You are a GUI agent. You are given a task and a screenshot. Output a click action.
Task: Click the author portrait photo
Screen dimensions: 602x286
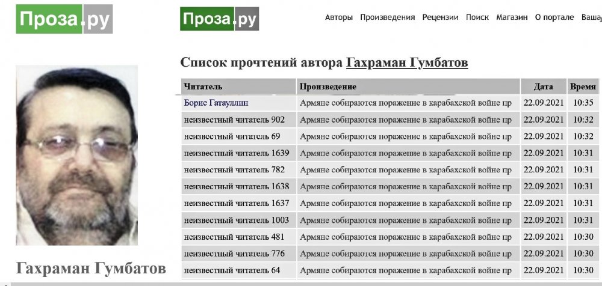77,155
